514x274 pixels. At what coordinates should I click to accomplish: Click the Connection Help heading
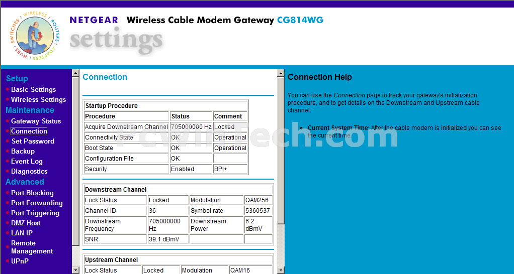click(319, 77)
